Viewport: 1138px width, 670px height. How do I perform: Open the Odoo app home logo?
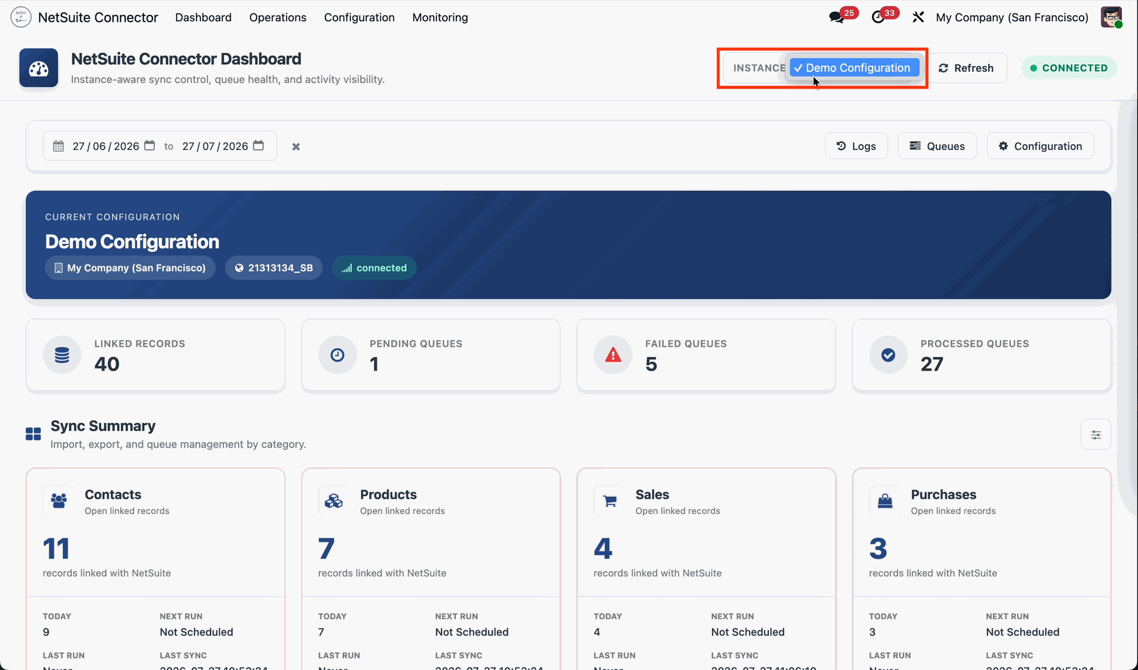point(21,17)
